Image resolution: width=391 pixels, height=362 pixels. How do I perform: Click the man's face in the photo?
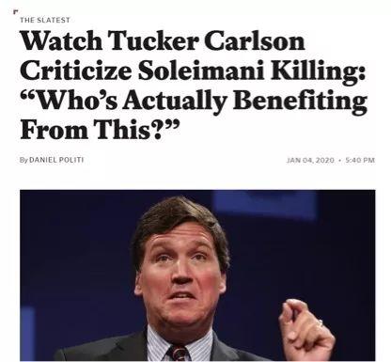tap(180, 275)
